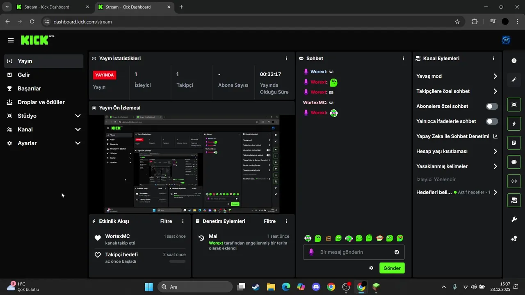Open Steam from the taskbar
Image resolution: width=525 pixels, height=295 pixels.
click(256, 287)
